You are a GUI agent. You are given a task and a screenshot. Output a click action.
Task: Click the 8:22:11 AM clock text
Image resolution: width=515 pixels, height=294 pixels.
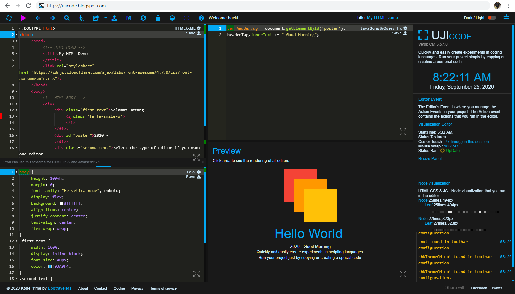coord(462,77)
